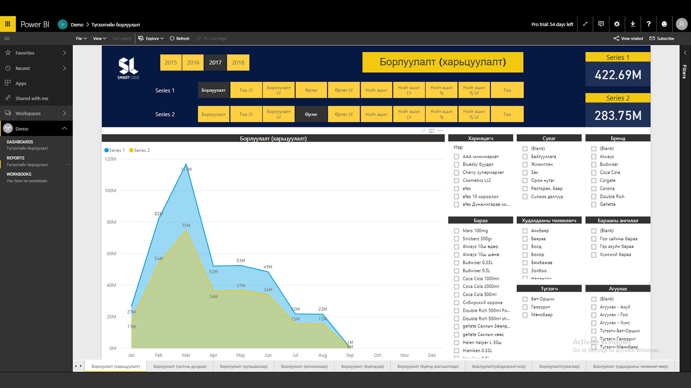The image size is (691, 388).
Task: Select the 2016 year button
Action: [193, 63]
